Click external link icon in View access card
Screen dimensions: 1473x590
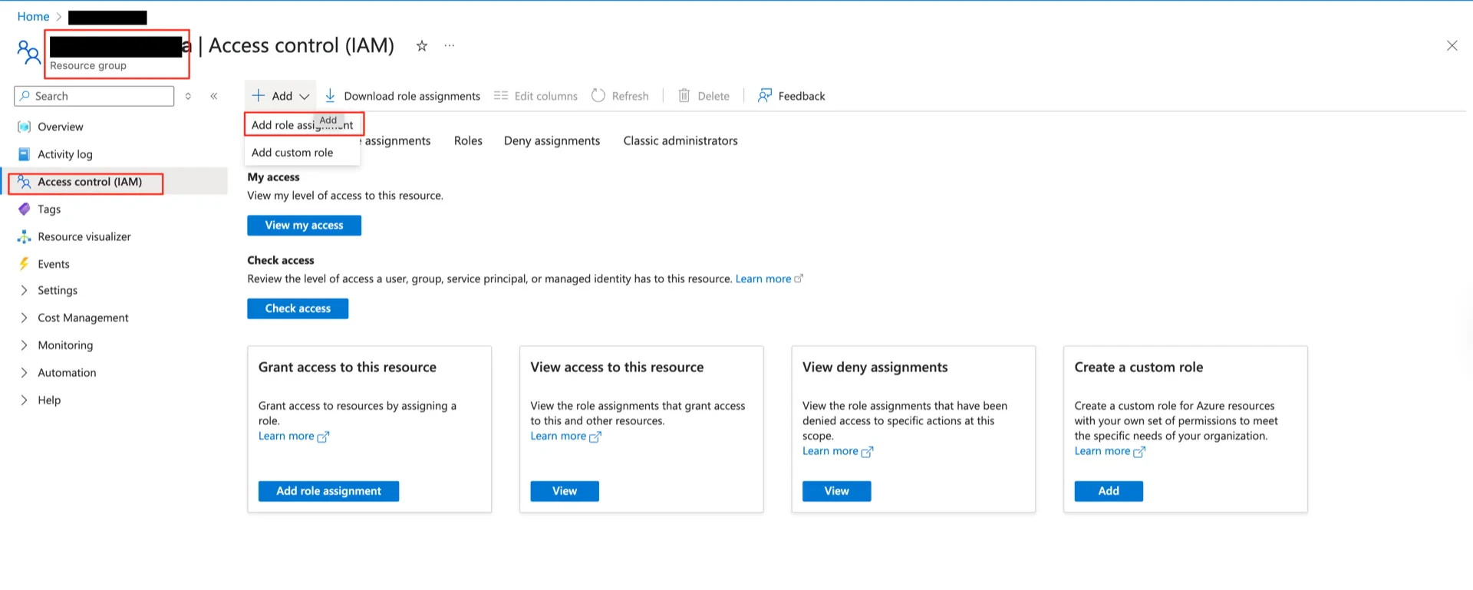click(x=595, y=437)
